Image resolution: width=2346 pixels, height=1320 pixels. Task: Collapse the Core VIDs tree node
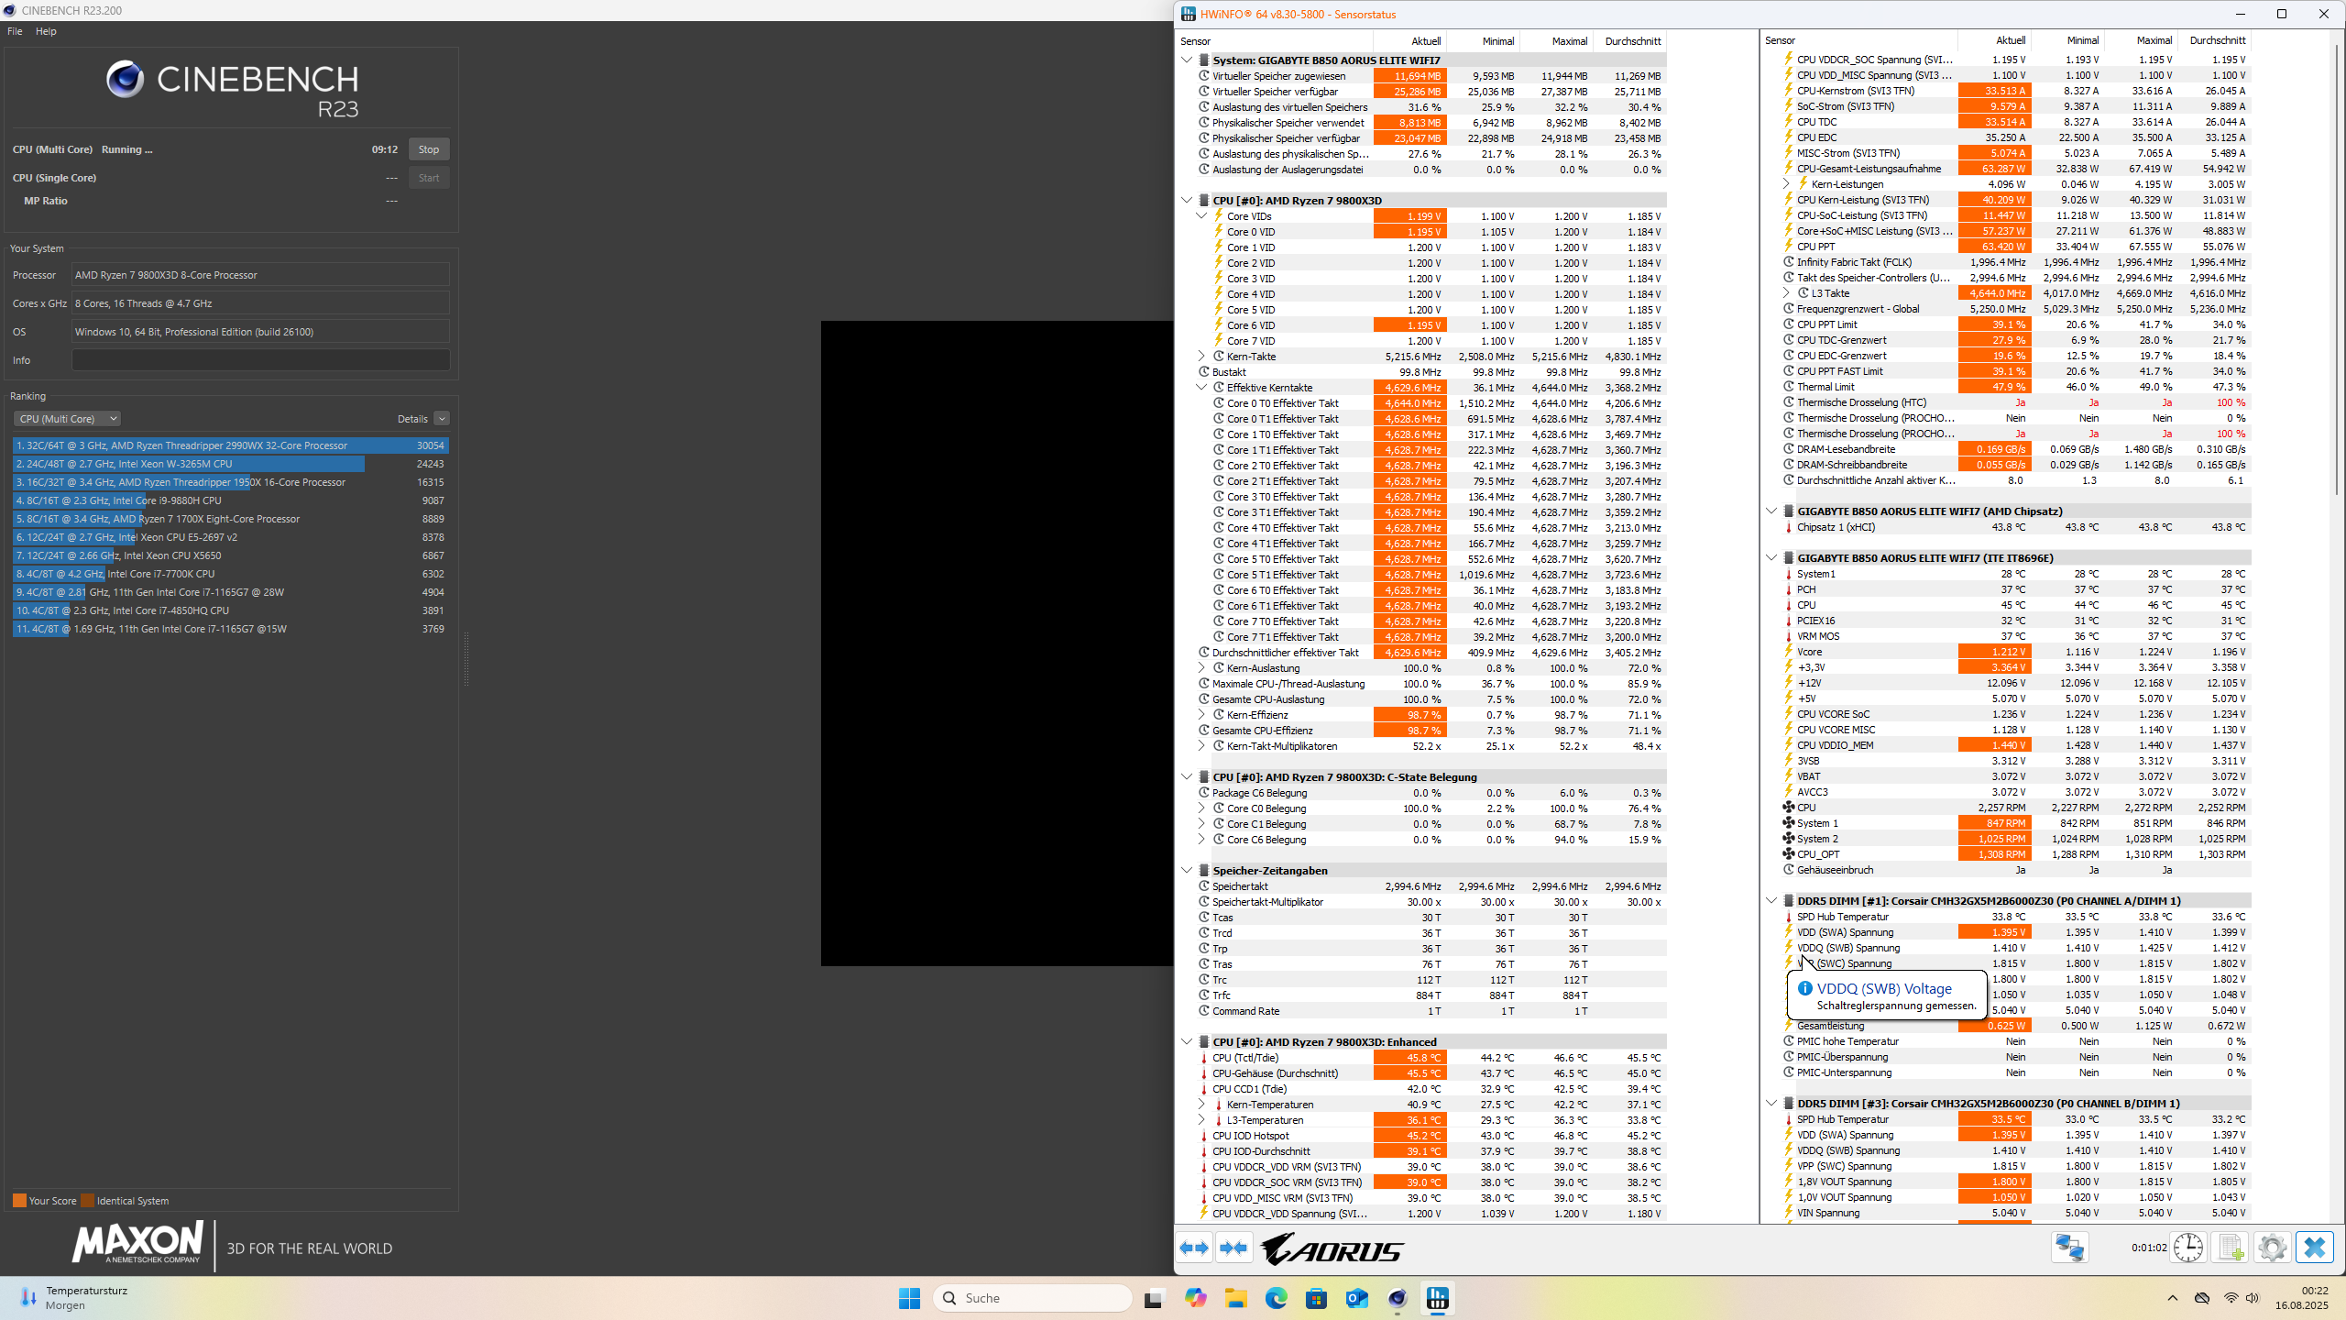click(x=1201, y=216)
